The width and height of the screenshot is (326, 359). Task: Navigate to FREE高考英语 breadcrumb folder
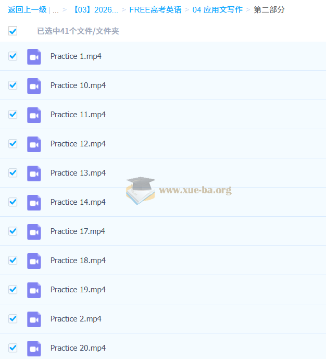(155, 10)
